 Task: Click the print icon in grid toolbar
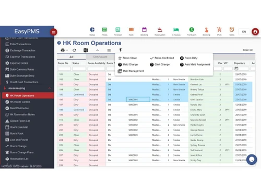[63, 50]
